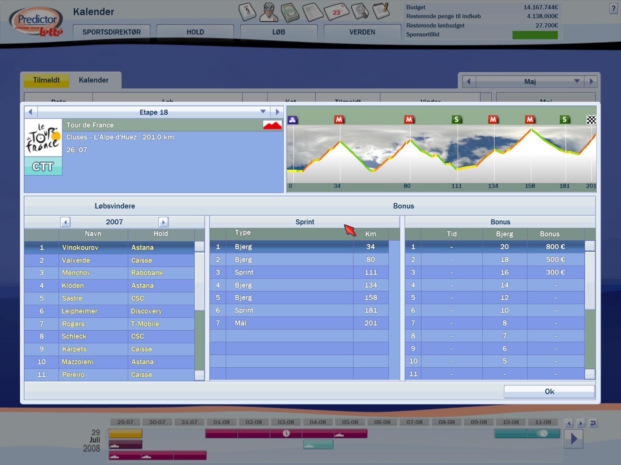Click the cyclist rider icon
Image resolution: width=621 pixels, height=465 pixels.
click(x=268, y=12)
